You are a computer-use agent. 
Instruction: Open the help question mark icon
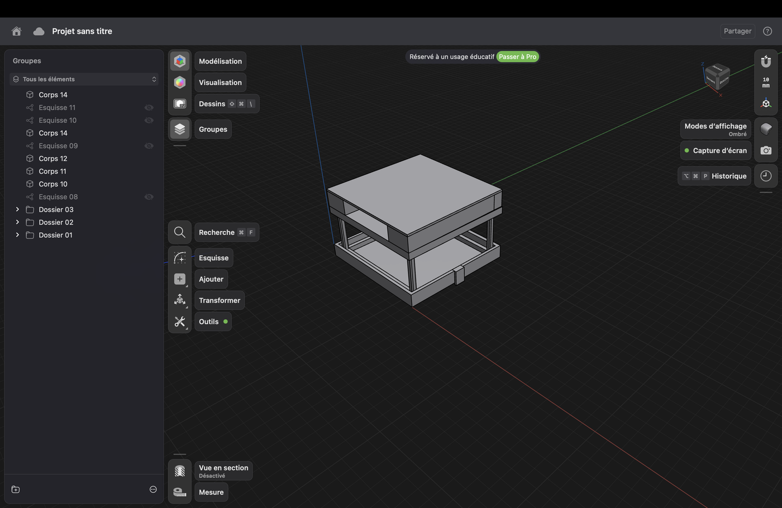tap(767, 31)
